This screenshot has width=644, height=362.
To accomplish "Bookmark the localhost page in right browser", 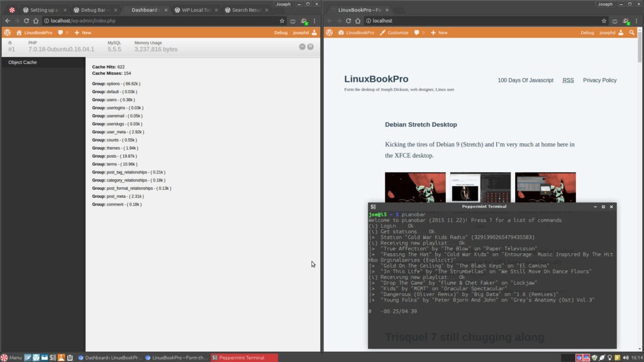I will pos(604,21).
